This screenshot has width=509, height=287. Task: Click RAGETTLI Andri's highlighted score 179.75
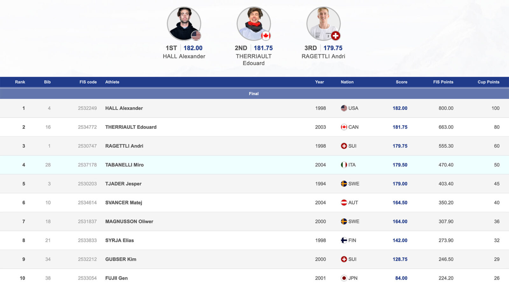(x=400, y=146)
